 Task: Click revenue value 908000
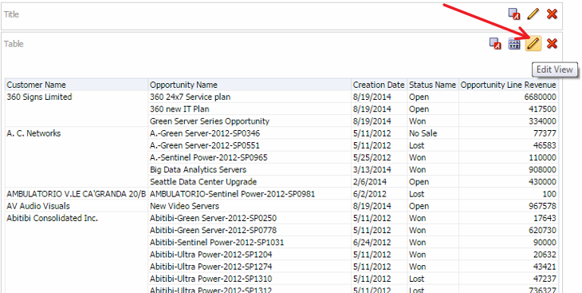tap(543, 170)
